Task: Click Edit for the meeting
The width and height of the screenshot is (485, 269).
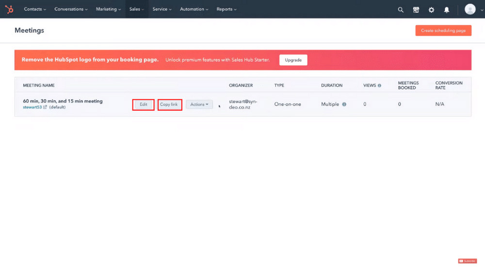Action: pos(143,105)
